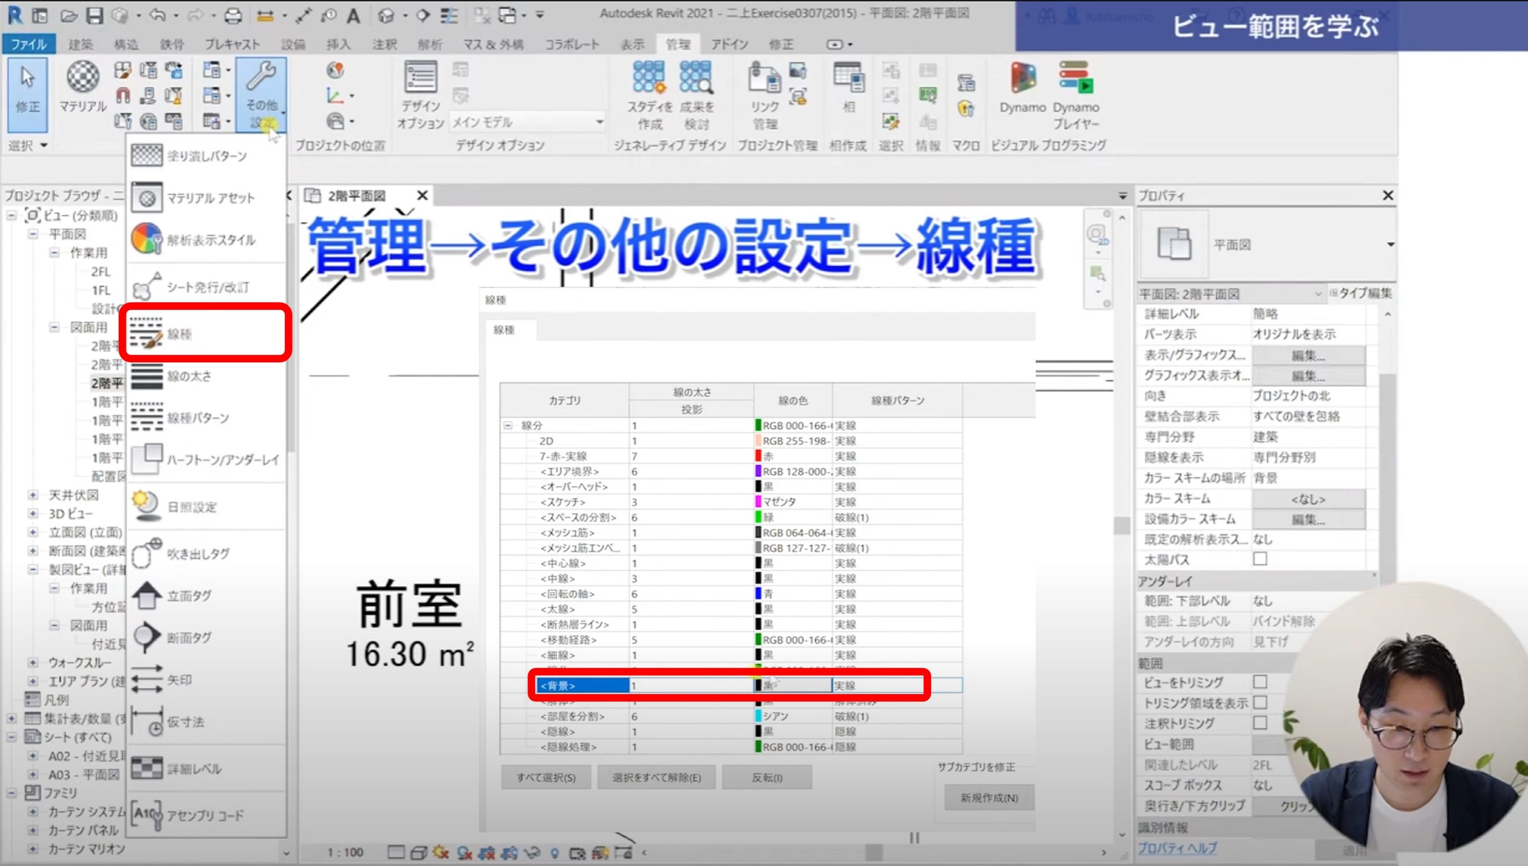The height and width of the screenshot is (866, 1528).
Task: Expand the 天井伏図 tree node
Action: coord(33,495)
